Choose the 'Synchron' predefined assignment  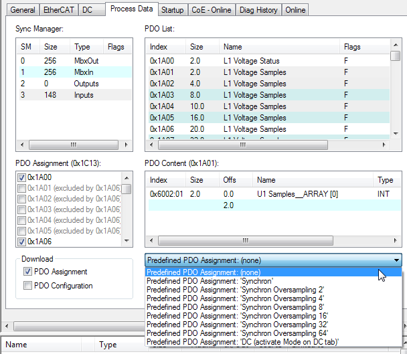273,281
